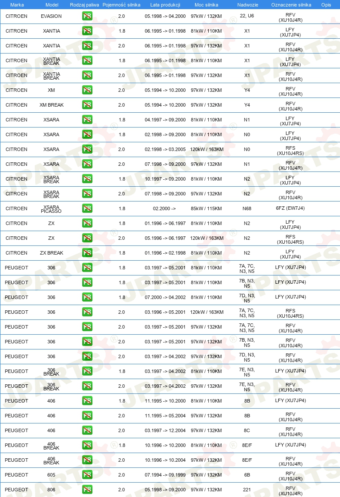Click the Moc silnika column header

click(207, 5)
